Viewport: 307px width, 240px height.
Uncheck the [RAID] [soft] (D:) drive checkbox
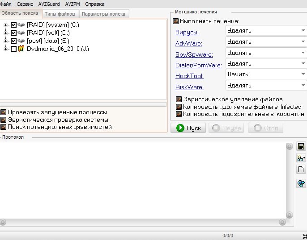pyautogui.click(x=13, y=33)
